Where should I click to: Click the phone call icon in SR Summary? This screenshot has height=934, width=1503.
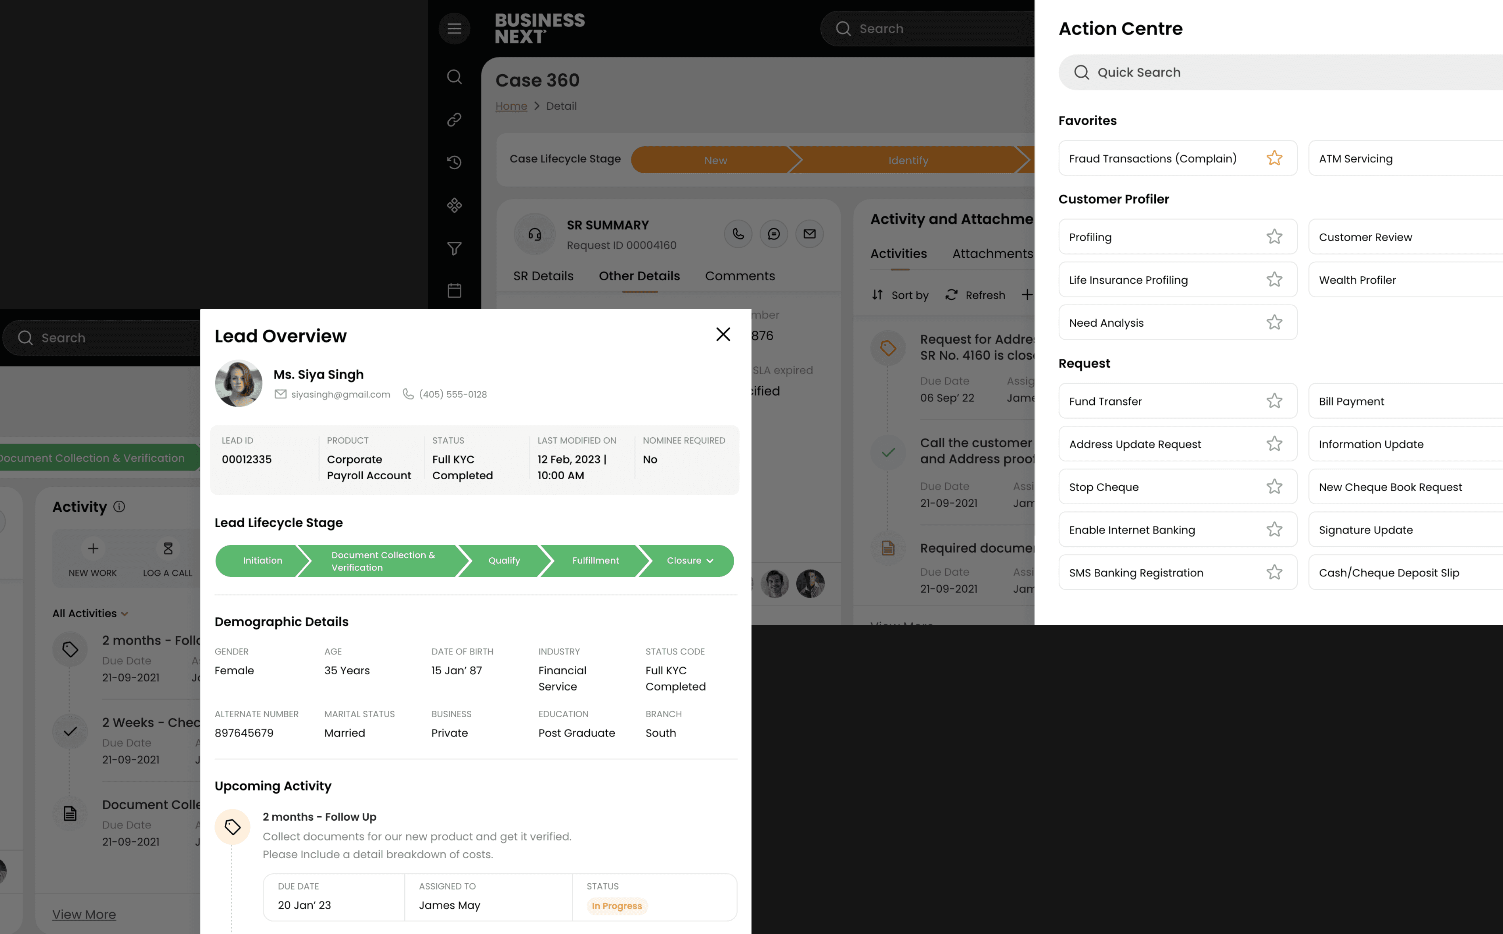[x=738, y=234]
